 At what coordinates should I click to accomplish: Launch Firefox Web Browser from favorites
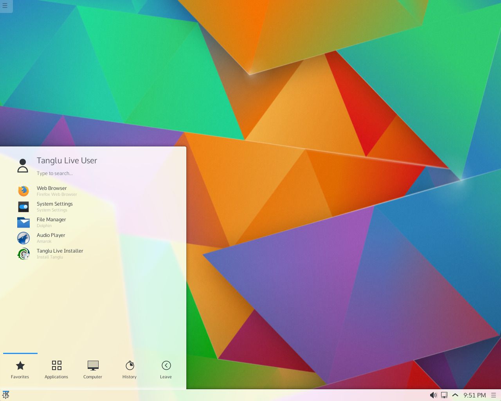(52, 191)
